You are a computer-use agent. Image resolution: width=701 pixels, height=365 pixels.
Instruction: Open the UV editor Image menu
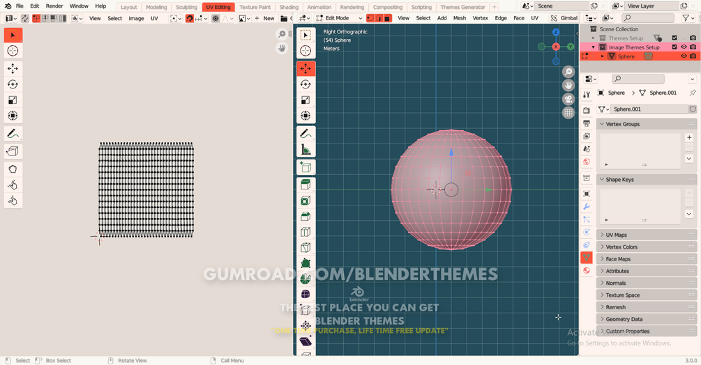pyautogui.click(x=136, y=18)
